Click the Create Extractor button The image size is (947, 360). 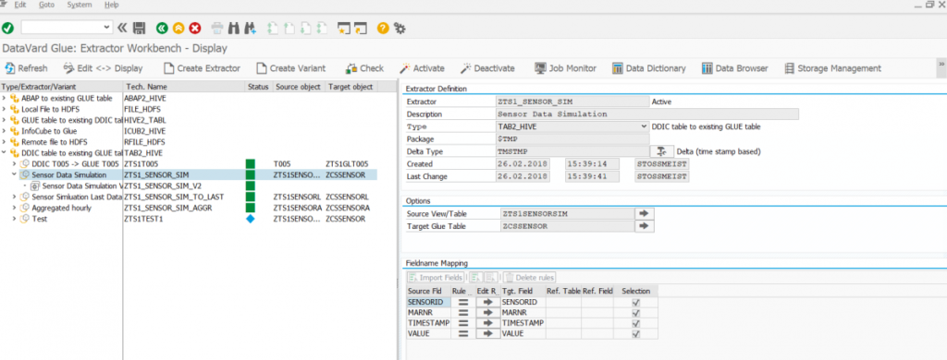202,68
